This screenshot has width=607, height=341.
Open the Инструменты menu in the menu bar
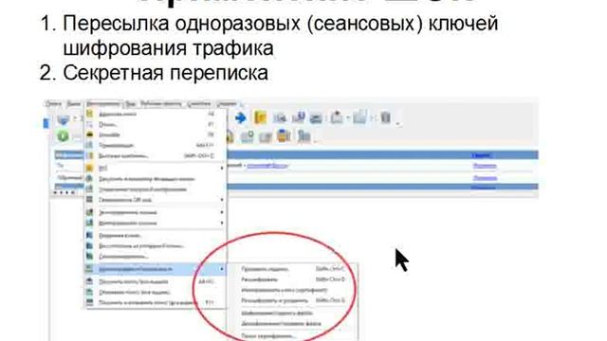103,104
